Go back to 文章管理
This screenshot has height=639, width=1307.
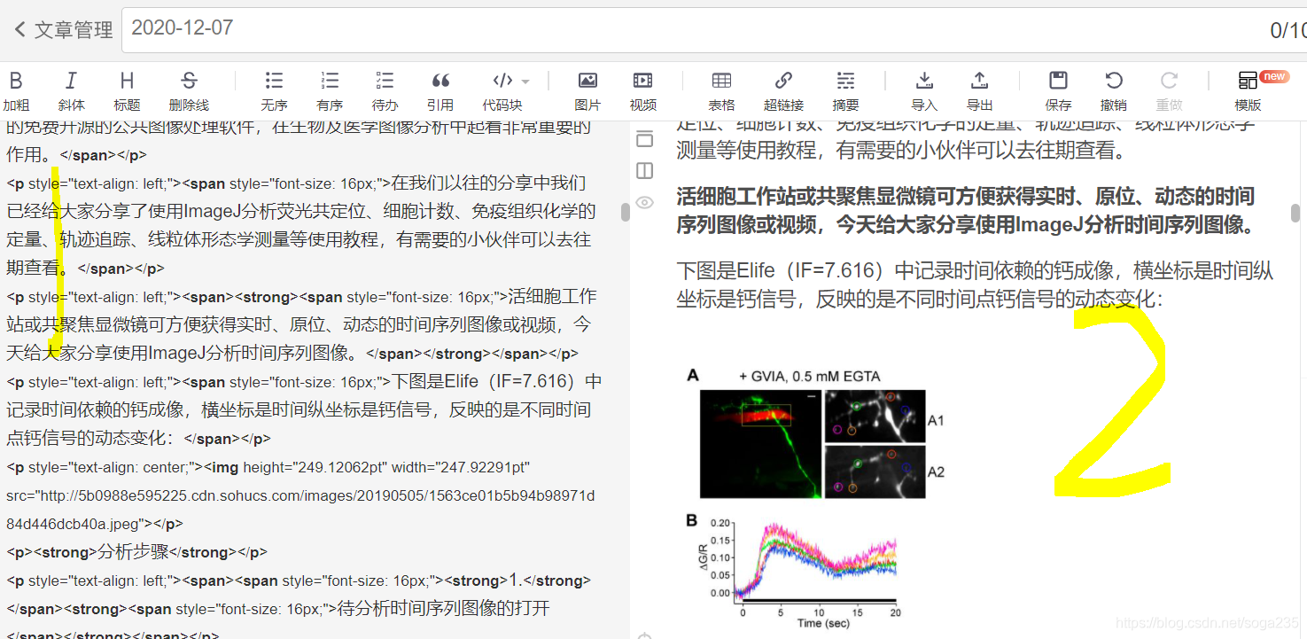click(63, 30)
